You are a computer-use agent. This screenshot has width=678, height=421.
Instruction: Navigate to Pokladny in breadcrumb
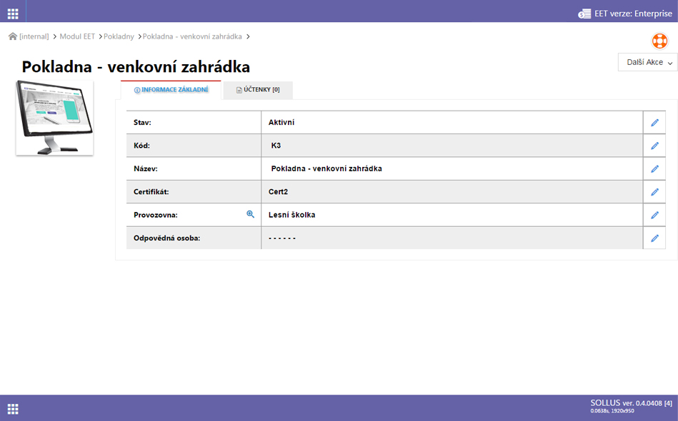coord(119,36)
